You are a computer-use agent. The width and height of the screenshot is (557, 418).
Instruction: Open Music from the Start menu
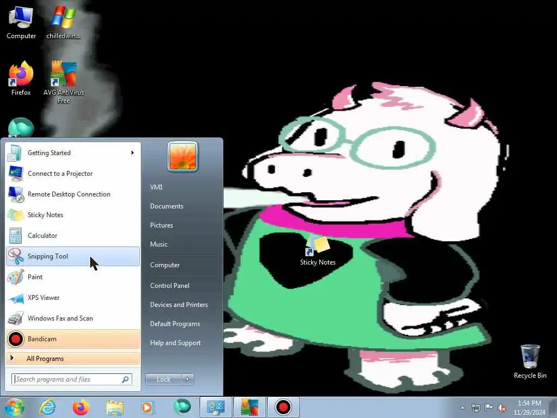[x=159, y=244]
